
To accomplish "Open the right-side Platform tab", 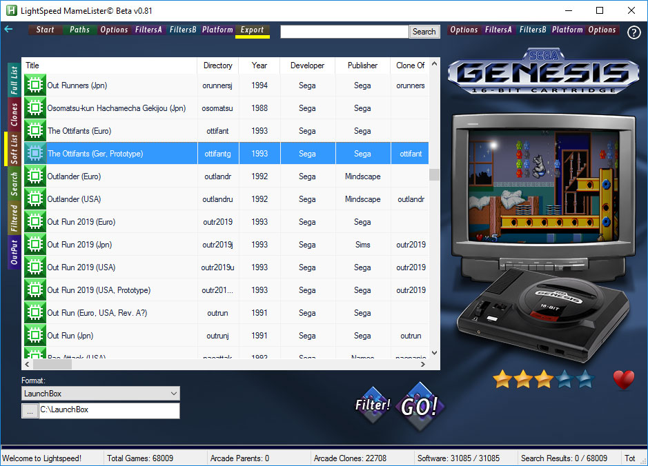I will coord(567,30).
